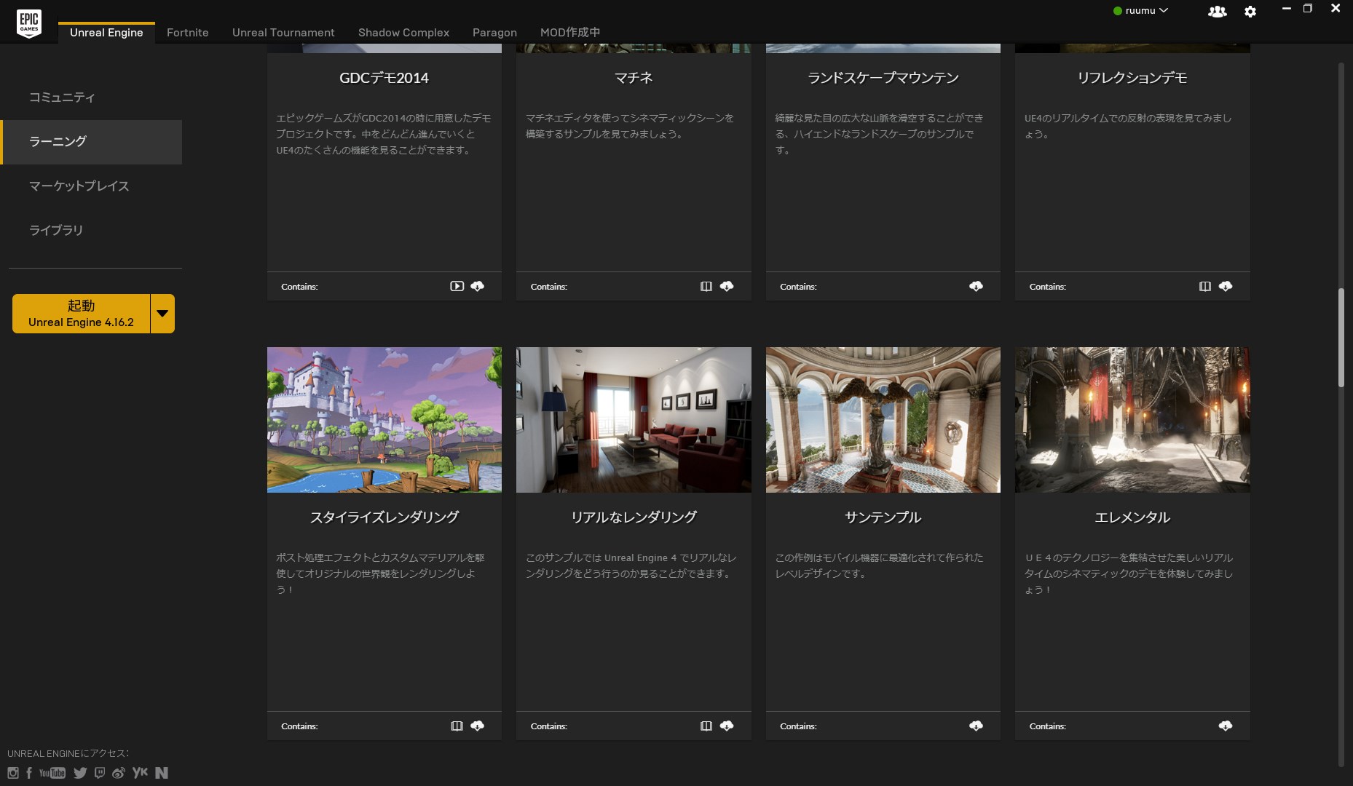Open the Youku YK link icon

[x=140, y=772]
